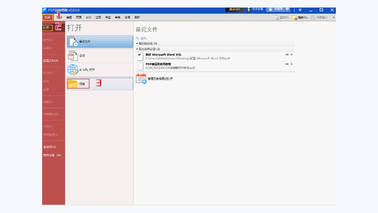
Task: Click the customer service icon in title bar
Action: [249, 10]
